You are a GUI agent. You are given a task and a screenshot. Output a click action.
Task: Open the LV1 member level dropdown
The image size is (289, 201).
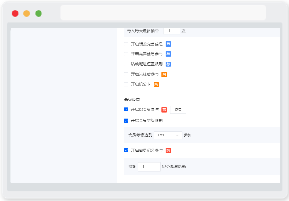pyautogui.click(x=168, y=135)
